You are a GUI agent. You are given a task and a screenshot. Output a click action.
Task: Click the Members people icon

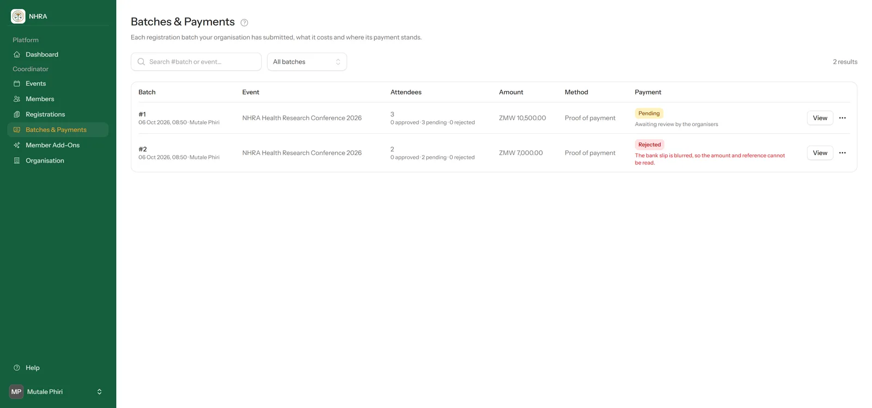[x=17, y=99]
